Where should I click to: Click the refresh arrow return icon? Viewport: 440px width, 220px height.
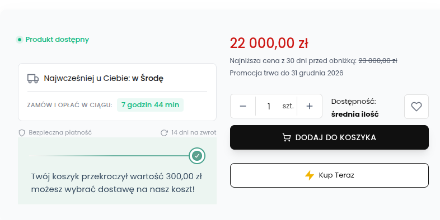[x=164, y=133]
